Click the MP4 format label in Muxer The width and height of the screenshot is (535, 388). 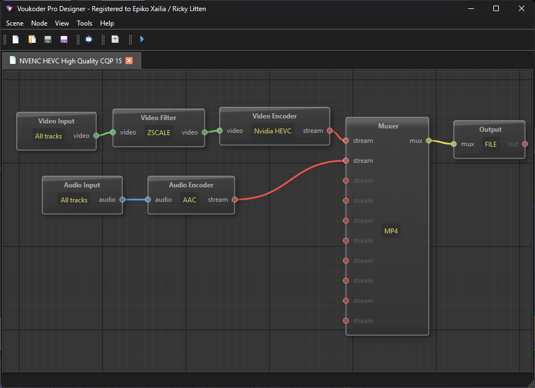click(x=391, y=231)
